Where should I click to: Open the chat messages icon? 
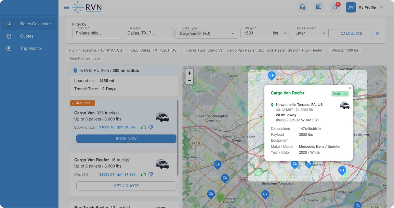click(319, 7)
